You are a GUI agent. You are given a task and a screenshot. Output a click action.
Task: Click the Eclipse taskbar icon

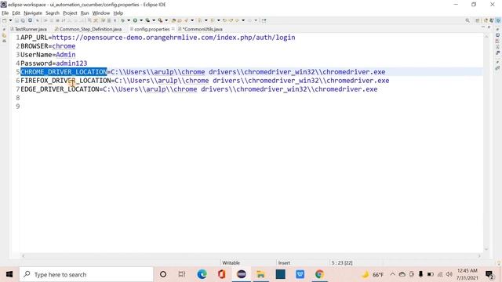click(242, 274)
